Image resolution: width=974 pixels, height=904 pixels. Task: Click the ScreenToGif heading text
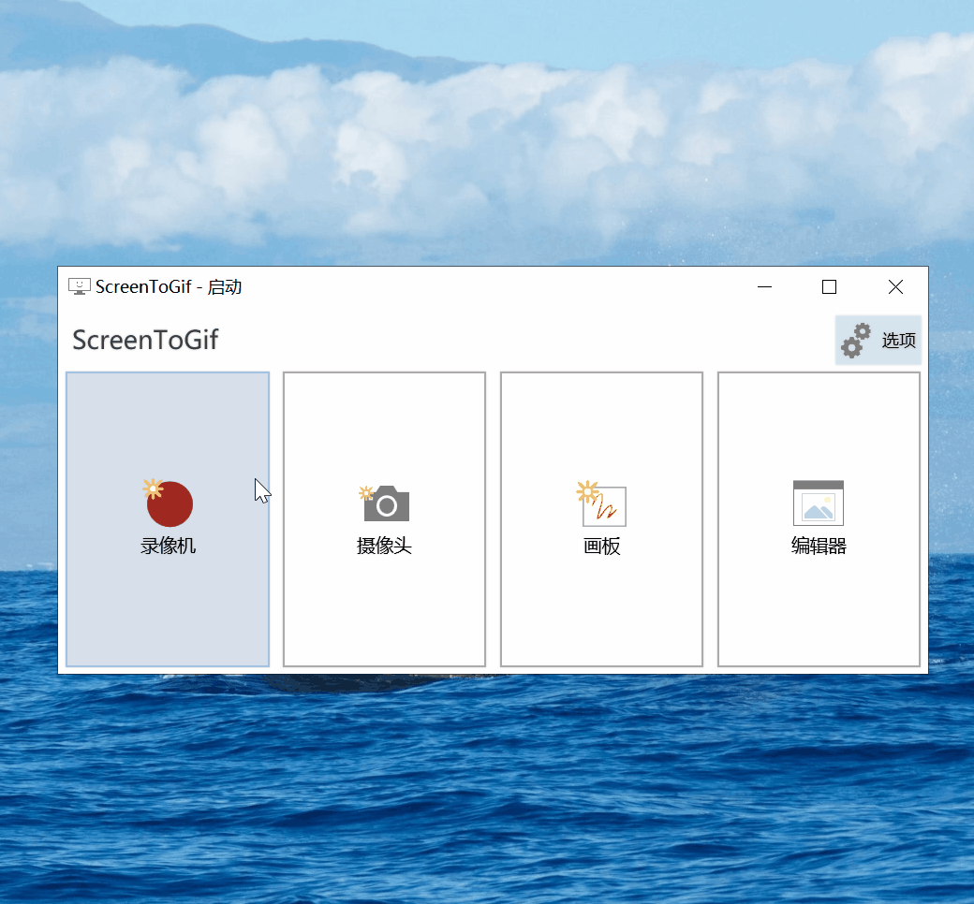pyautogui.click(x=144, y=340)
